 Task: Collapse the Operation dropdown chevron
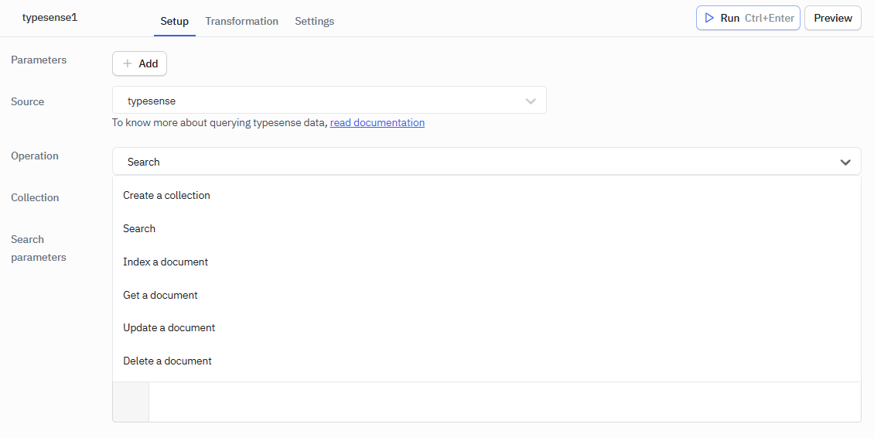pyautogui.click(x=845, y=163)
